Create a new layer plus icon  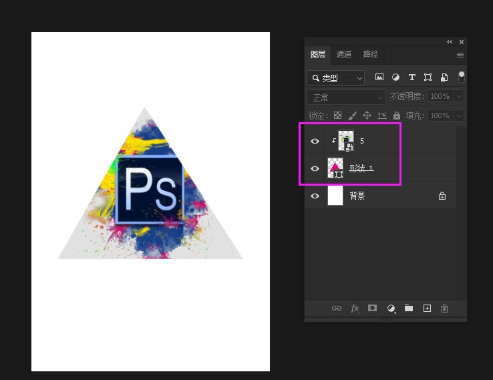point(427,309)
